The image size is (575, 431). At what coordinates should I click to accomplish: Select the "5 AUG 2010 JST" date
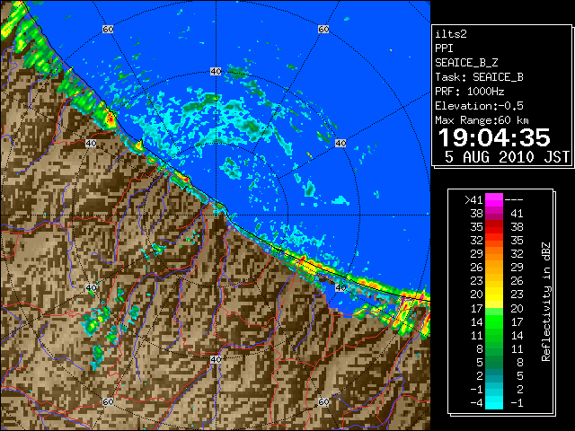point(507,157)
